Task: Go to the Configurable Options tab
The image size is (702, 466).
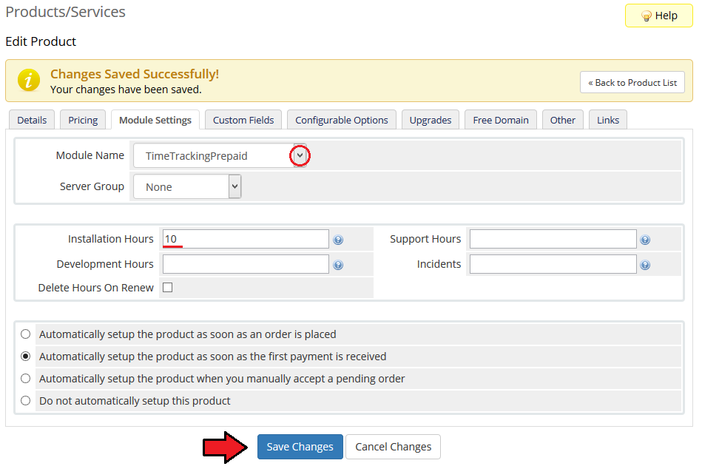Action: click(x=342, y=120)
